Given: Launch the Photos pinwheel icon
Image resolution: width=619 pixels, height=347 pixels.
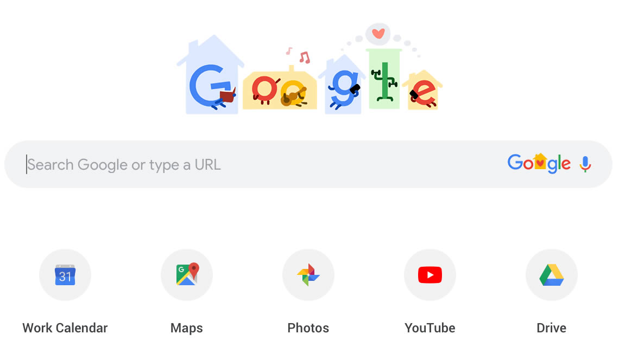Looking at the screenshot, I should (x=308, y=275).
